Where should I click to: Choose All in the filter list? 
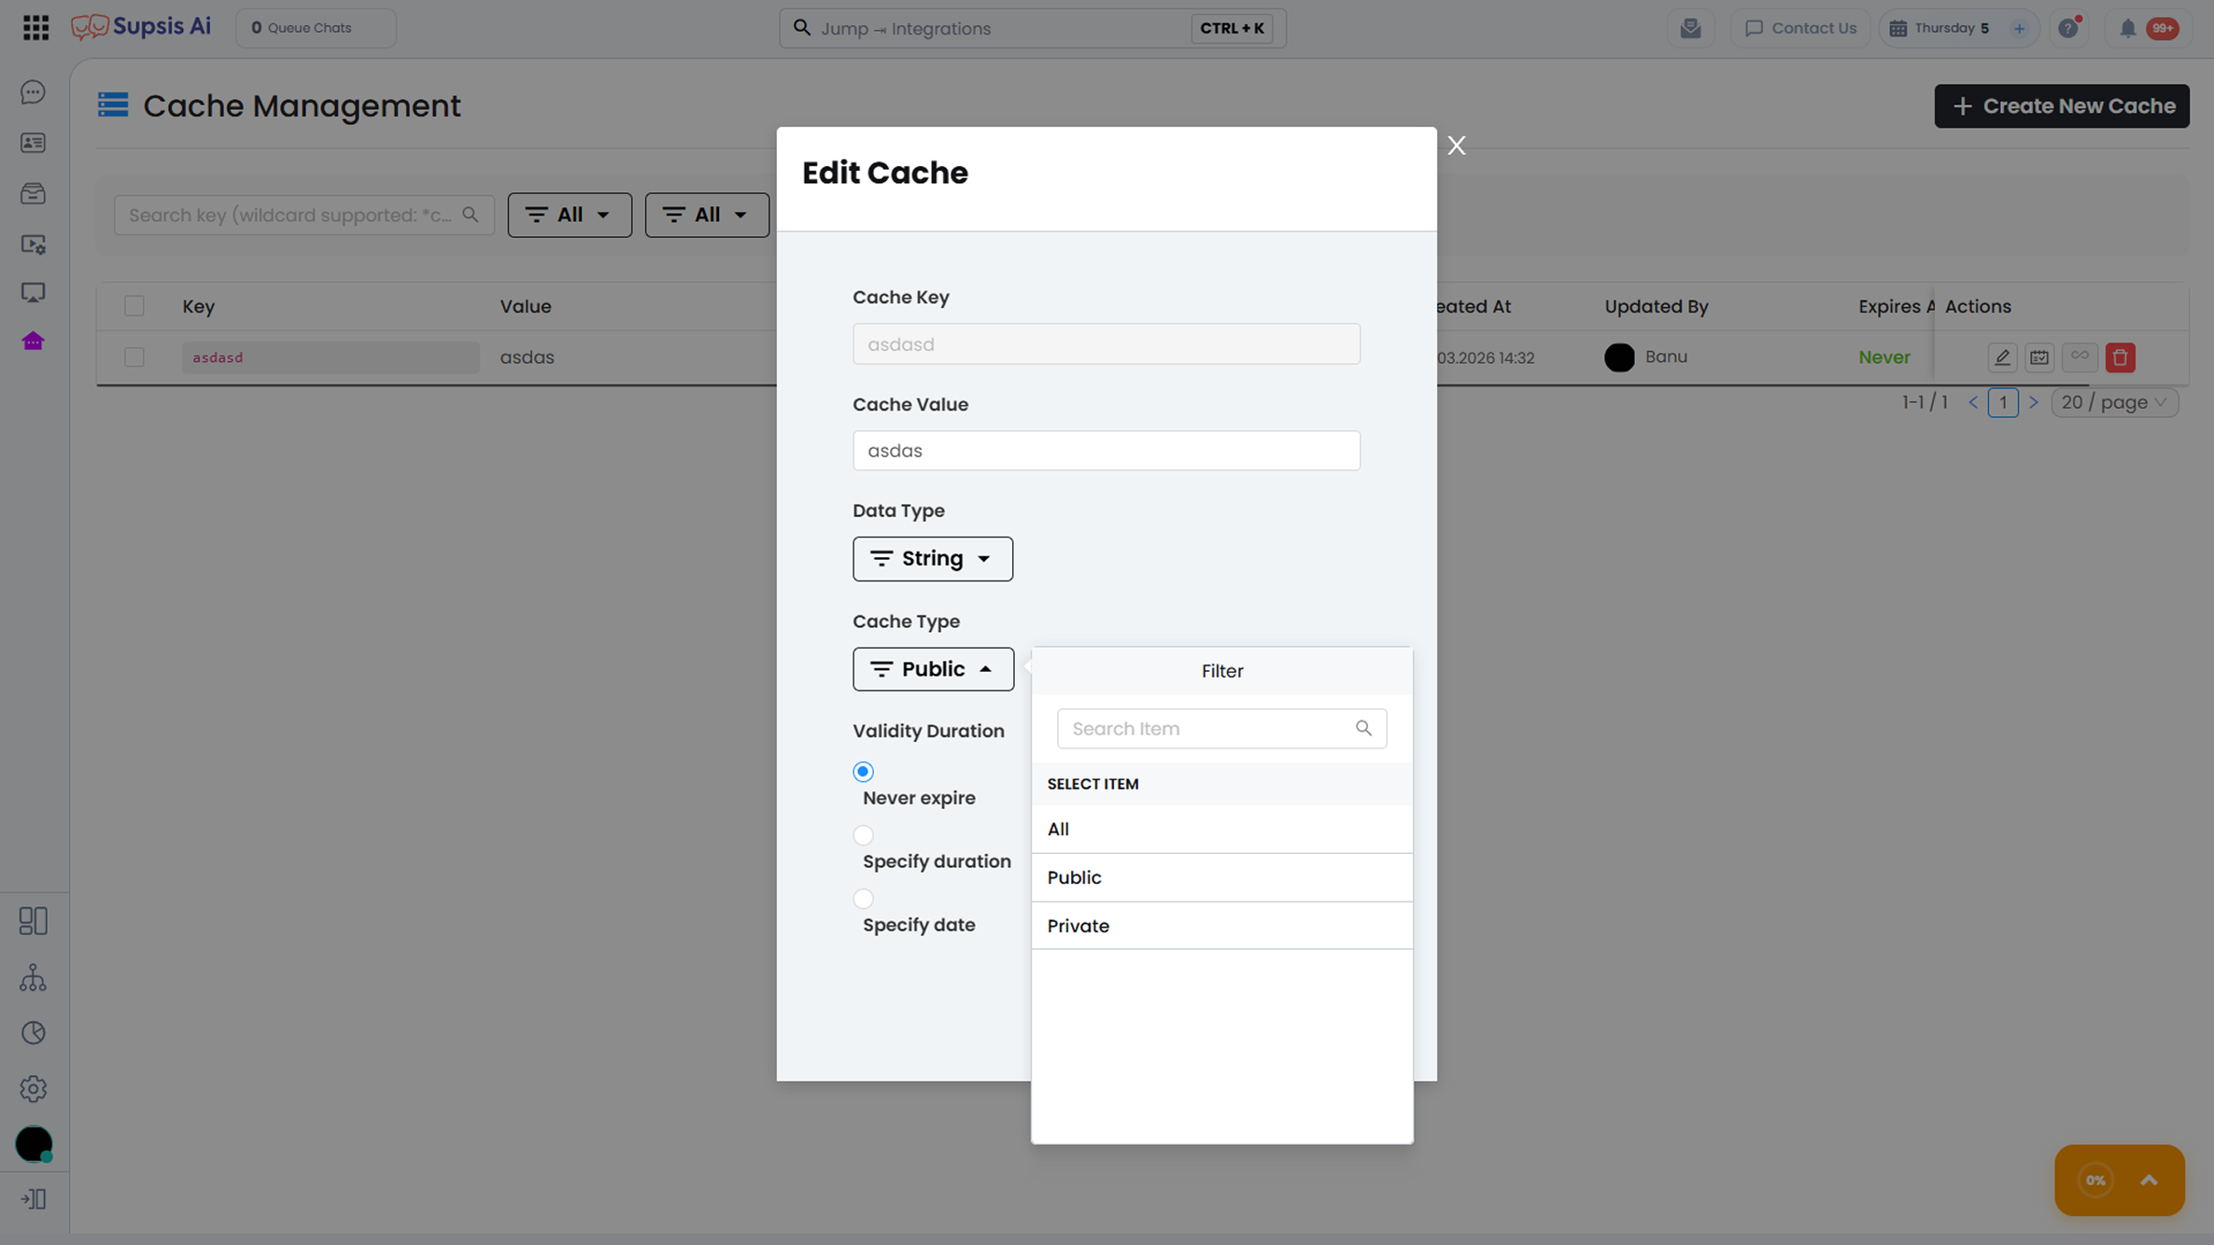[x=1221, y=830]
